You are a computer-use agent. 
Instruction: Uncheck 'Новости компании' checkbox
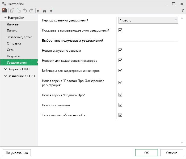pyautogui.click(x=120, y=105)
